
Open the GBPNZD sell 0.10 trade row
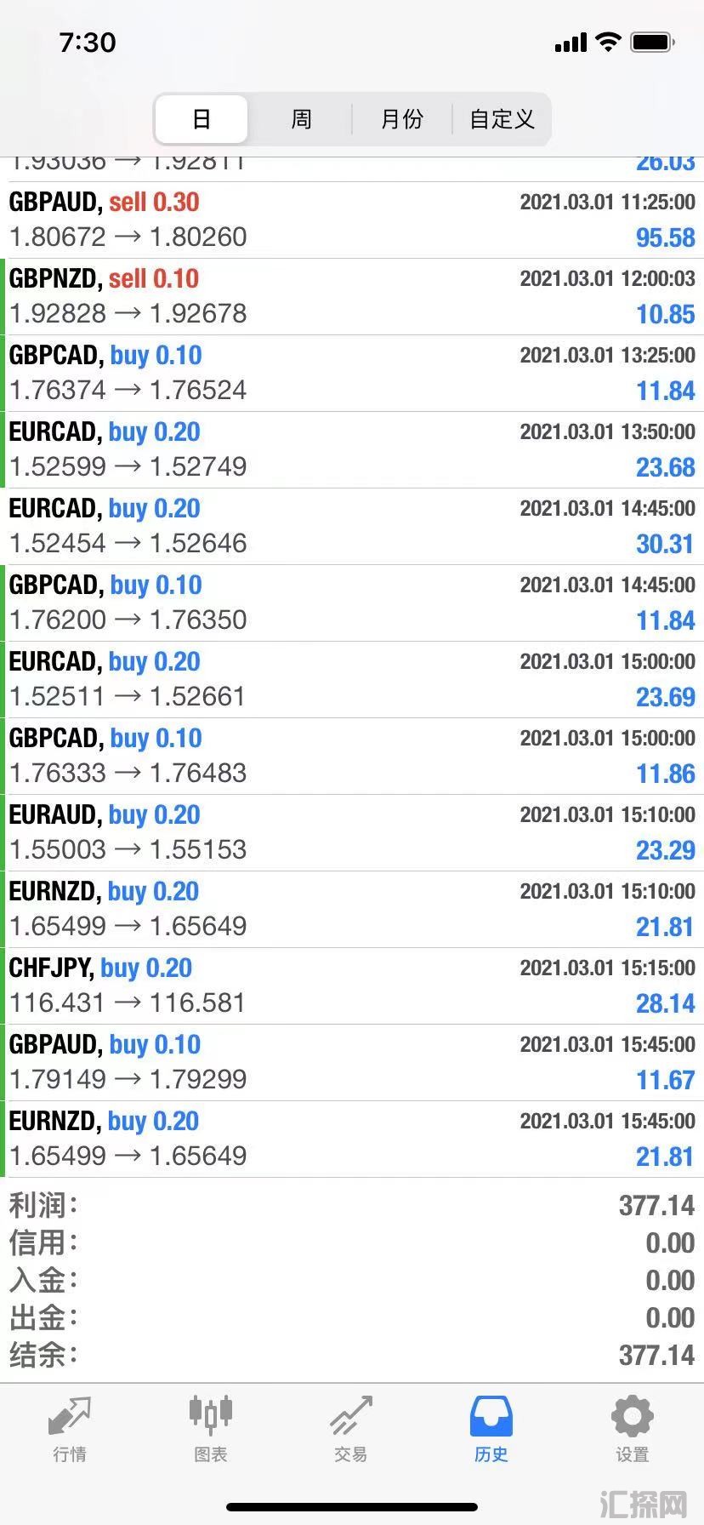pyautogui.click(x=352, y=297)
